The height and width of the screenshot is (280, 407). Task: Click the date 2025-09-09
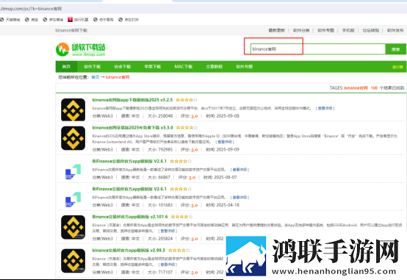[x=228, y=150]
